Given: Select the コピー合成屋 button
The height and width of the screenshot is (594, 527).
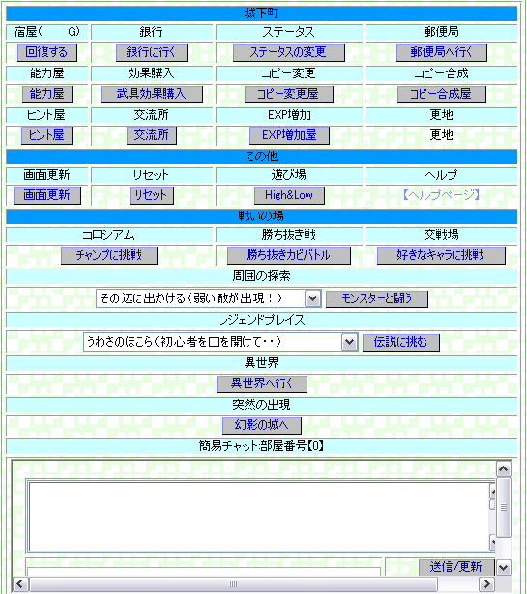Looking at the screenshot, I should (x=441, y=94).
